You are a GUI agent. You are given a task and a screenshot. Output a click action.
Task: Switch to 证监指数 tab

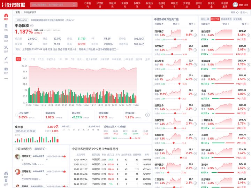click(237, 19)
